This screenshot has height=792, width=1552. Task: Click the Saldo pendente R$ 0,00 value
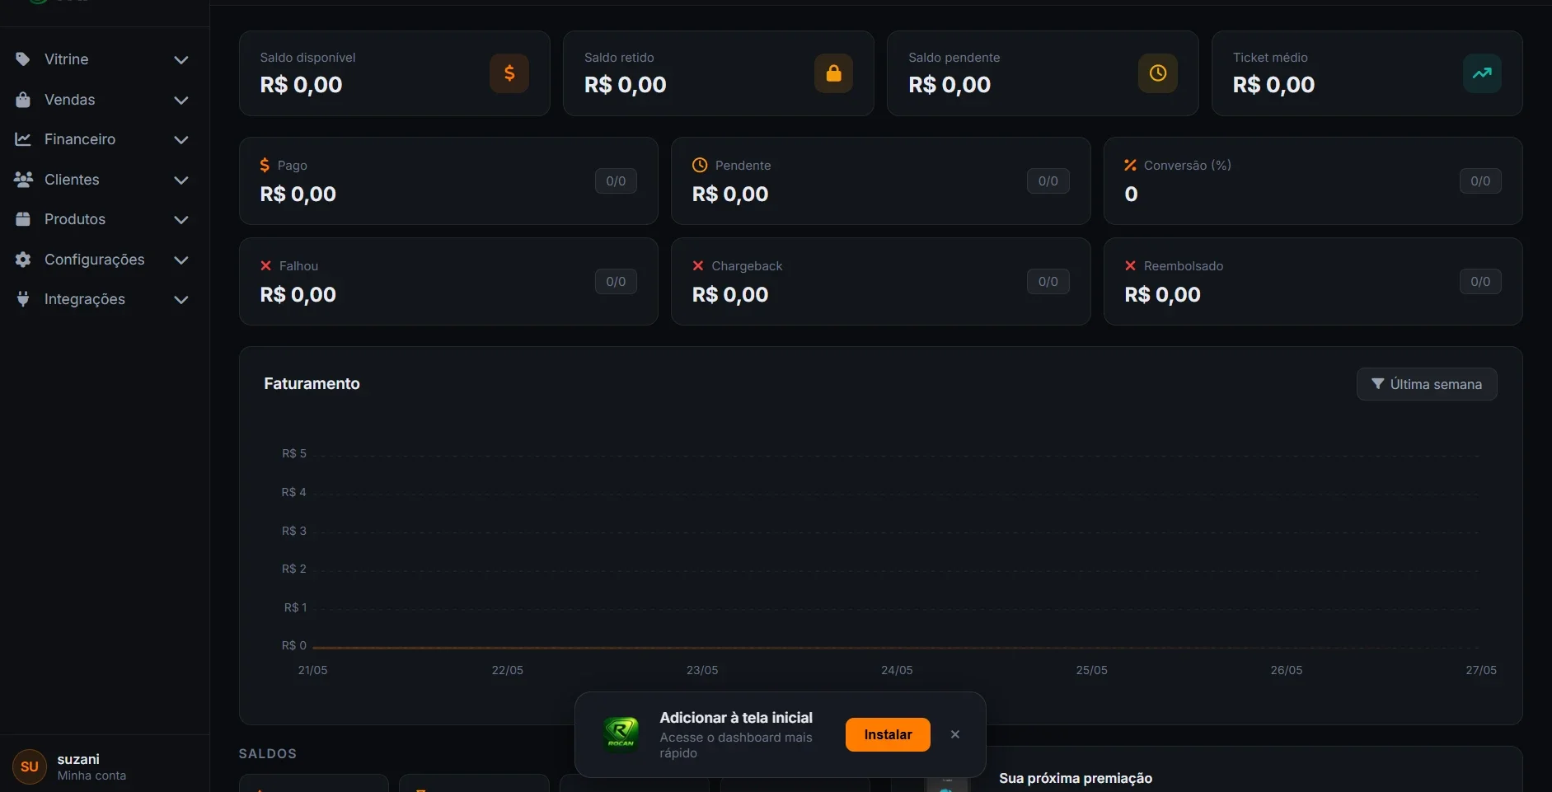(949, 85)
